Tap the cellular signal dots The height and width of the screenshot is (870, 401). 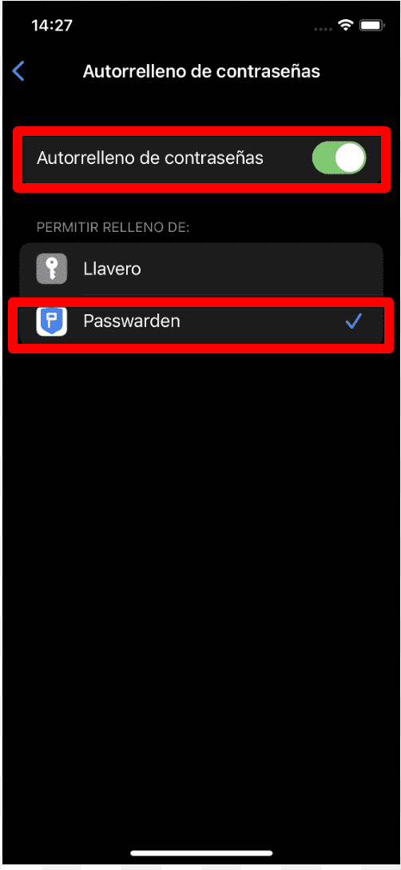tap(324, 28)
